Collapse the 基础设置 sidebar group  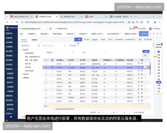point(16,100)
